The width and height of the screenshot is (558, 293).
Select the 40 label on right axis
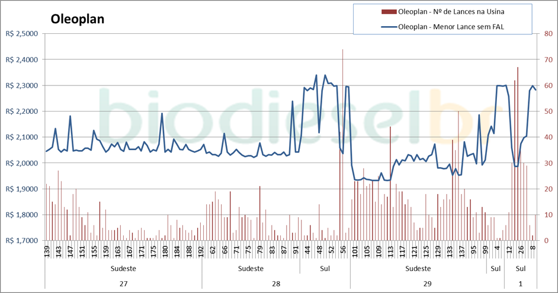click(548, 137)
